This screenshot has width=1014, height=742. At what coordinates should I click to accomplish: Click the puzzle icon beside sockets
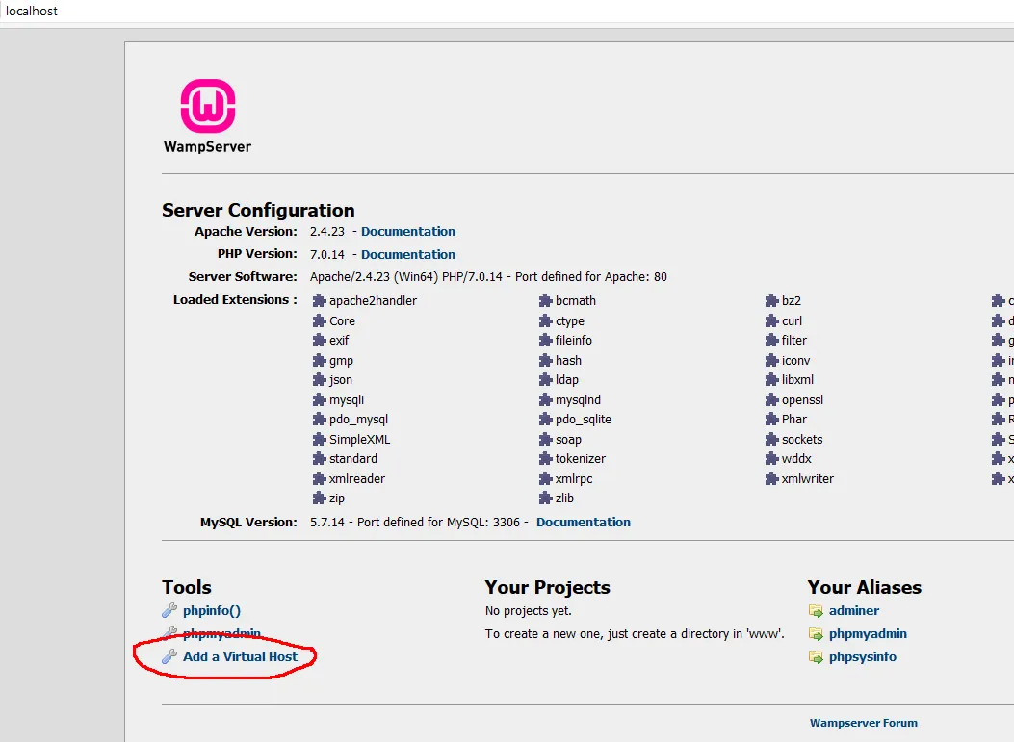[x=771, y=439]
